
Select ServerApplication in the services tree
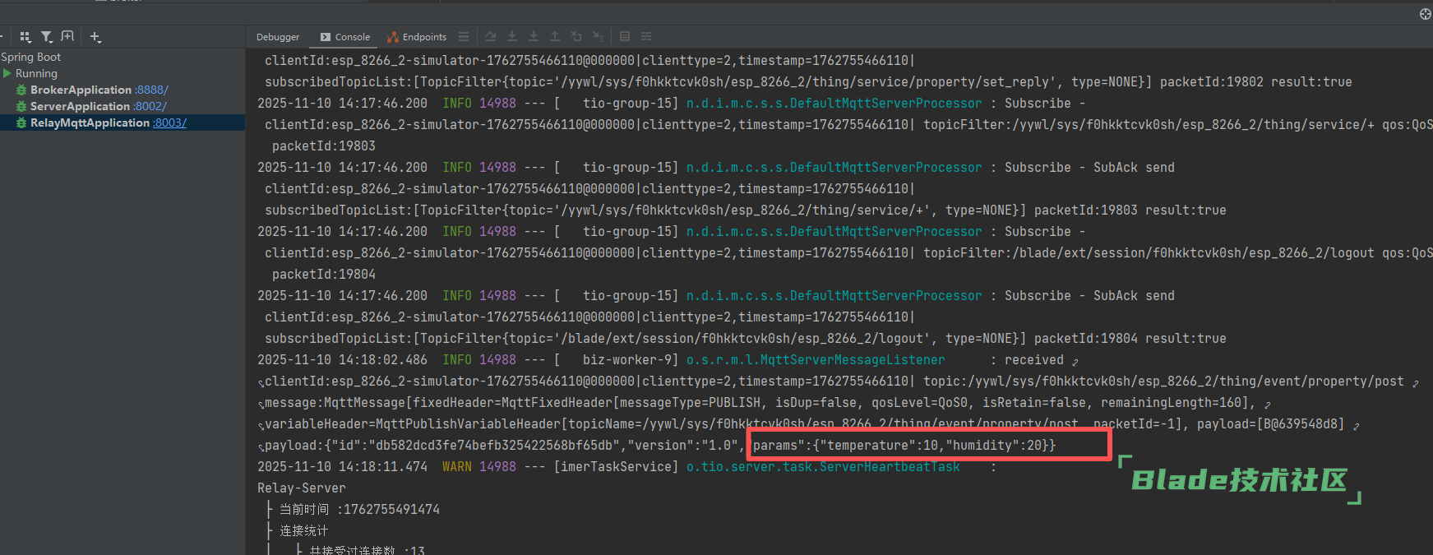pos(80,106)
